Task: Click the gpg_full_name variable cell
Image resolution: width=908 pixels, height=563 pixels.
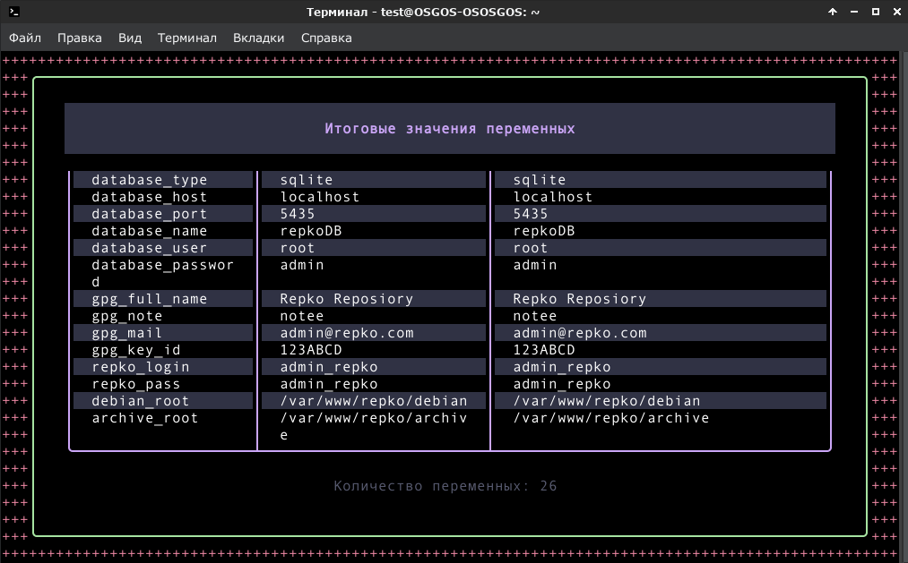Action: tap(163, 299)
